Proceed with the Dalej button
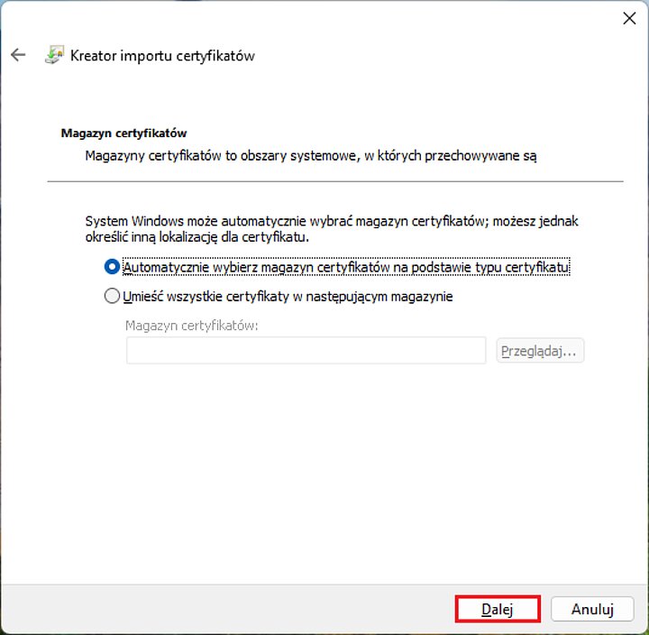Screen dimensions: 649x635 coord(498,609)
